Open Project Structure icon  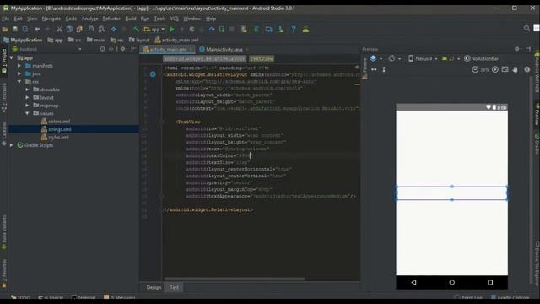click(x=268, y=30)
